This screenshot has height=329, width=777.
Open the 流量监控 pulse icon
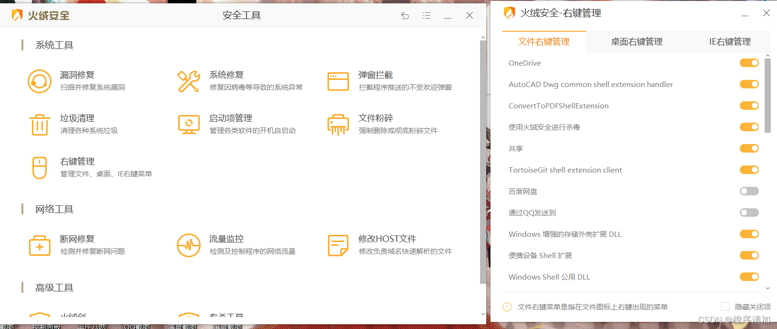coord(189,245)
